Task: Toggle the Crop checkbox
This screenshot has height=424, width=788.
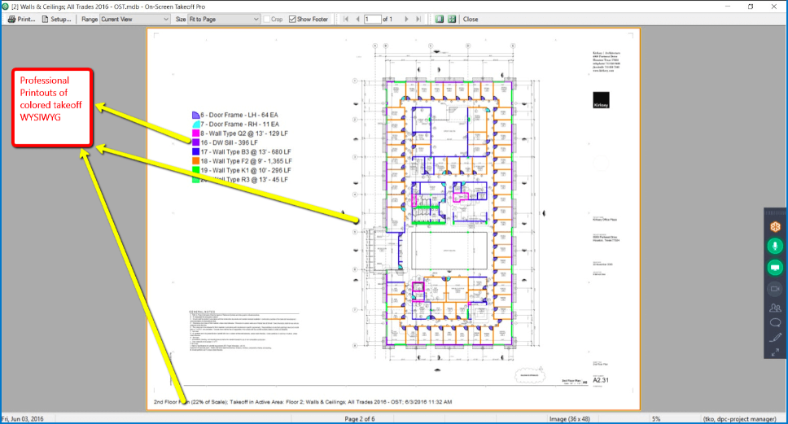Action: pyautogui.click(x=267, y=19)
